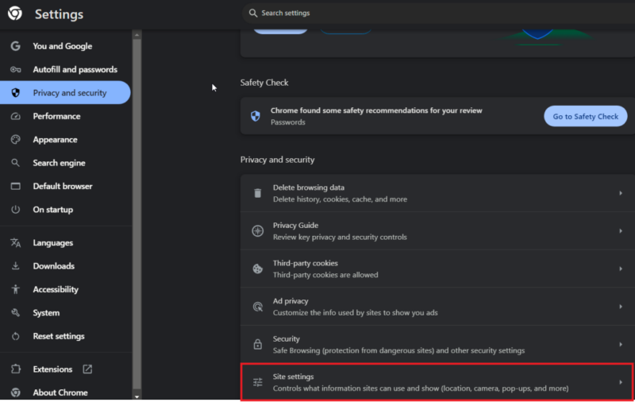Click the Ad privacy target icon
Viewport: 635px width, 402px height.
[257, 307]
